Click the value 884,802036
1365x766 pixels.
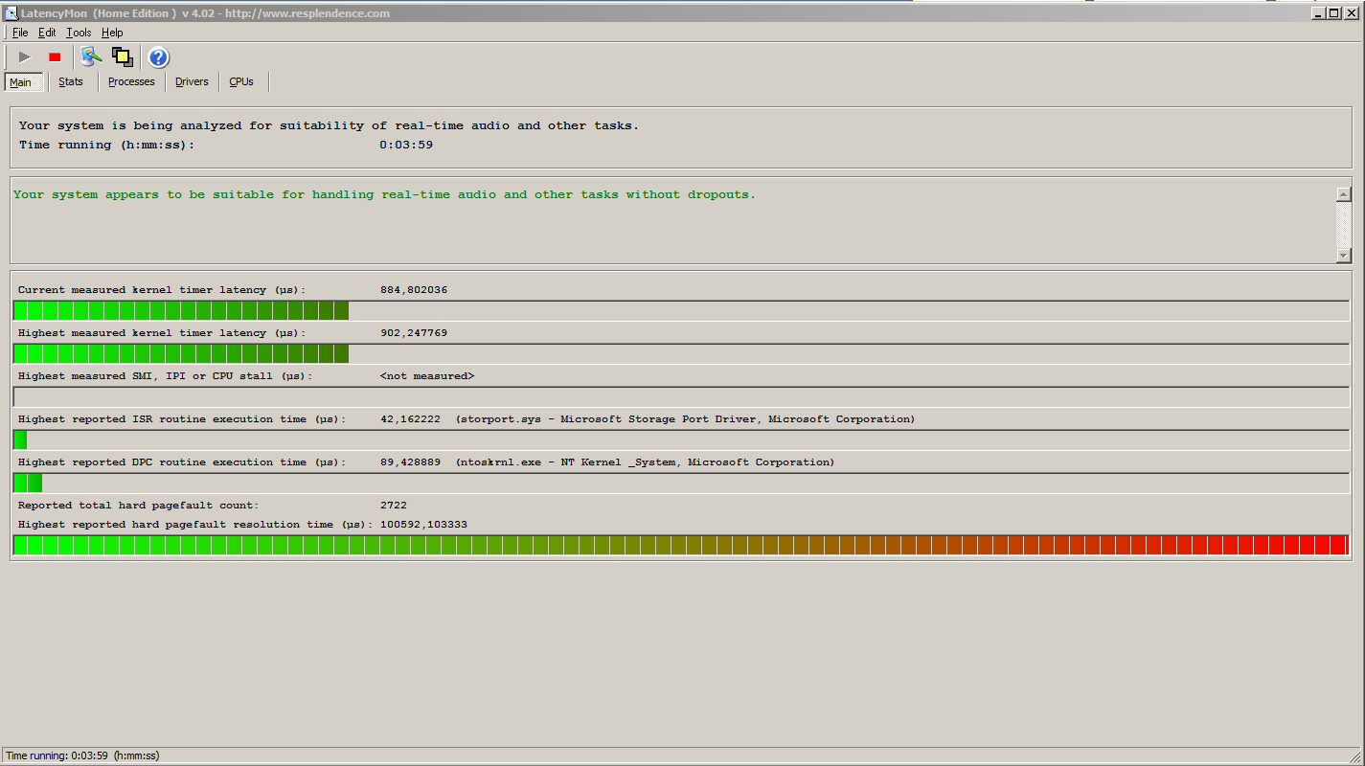(x=414, y=290)
